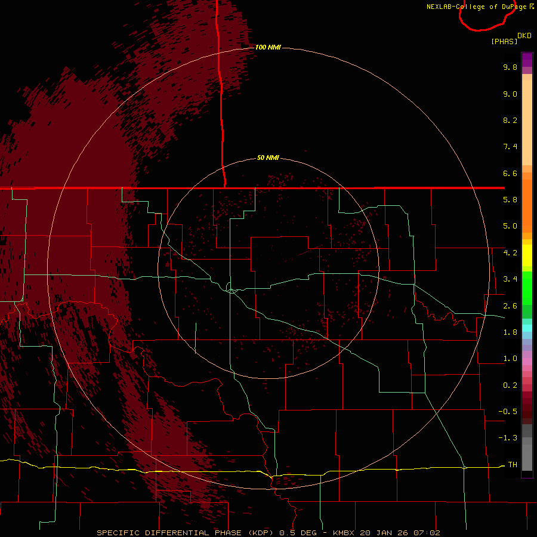Click the 1.0 value on color scale

pyautogui.click(x=510, y=359)
